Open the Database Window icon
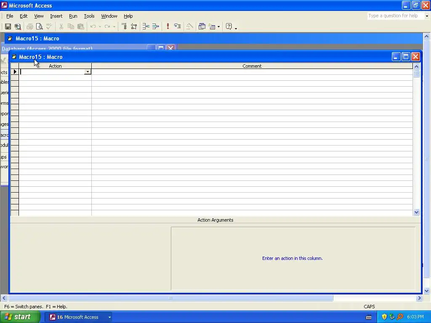 coord(202,26)
